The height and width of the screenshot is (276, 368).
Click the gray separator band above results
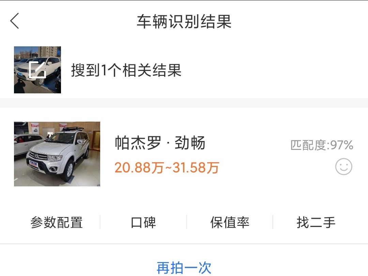(x=184, y=103)
